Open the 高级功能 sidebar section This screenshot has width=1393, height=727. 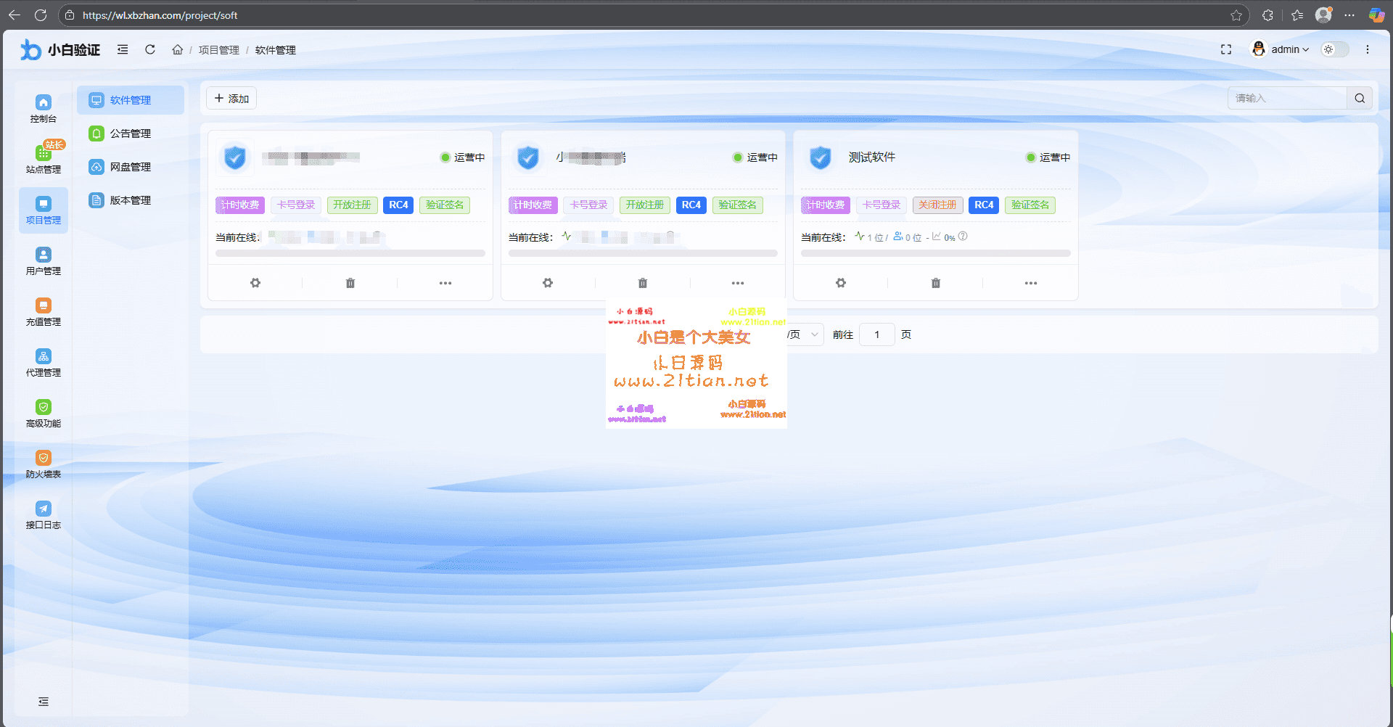(43, 412)
